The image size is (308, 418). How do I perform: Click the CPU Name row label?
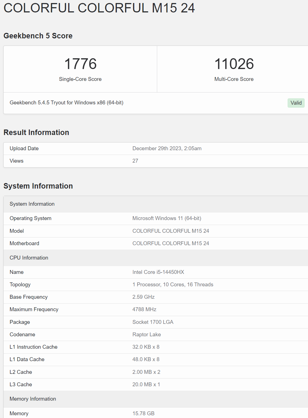click(x=17, y=272)
